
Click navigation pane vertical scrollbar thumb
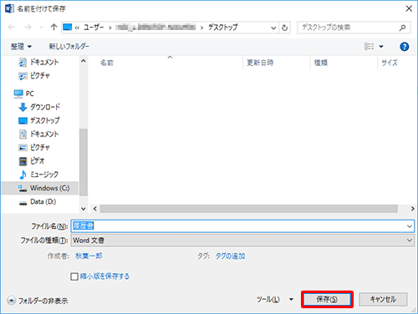[x=83, y=162]
